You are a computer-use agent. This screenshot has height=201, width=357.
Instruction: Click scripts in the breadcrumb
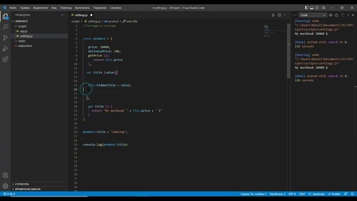tap(75, 21)
